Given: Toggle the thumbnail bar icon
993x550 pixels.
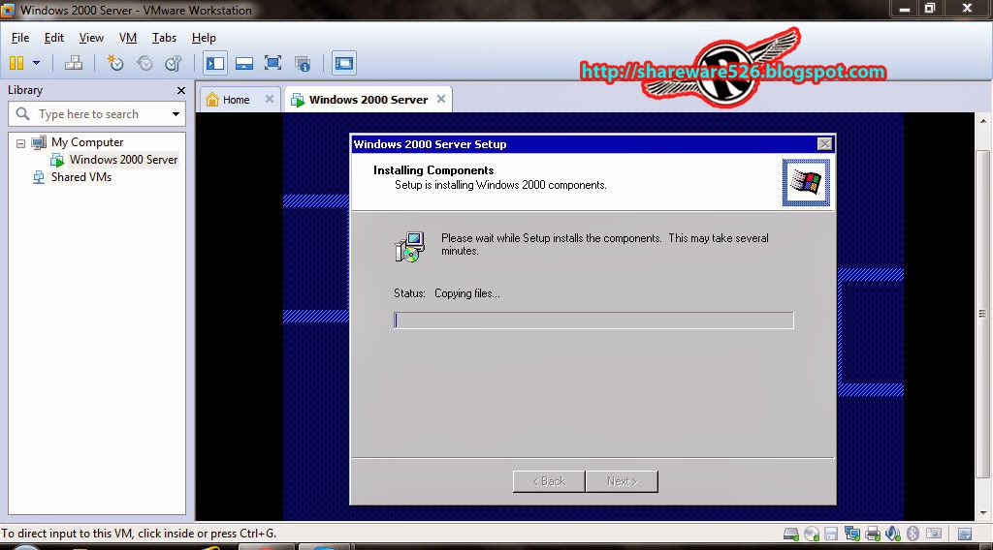Looking at the screenshot, I should 243,63.
